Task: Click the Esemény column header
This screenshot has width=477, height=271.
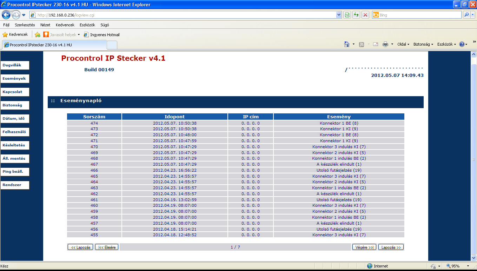Action: pyautogui.click(x=339, y=117)
